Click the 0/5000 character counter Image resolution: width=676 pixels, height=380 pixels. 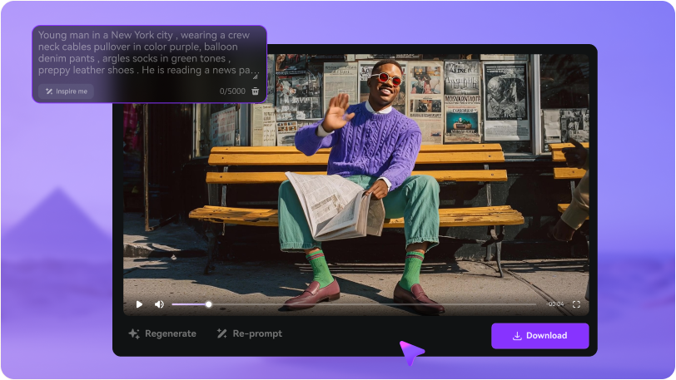pos(232,91)
